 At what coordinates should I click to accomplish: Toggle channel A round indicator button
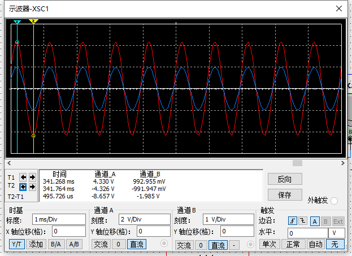pyautogui.click(x=164, y=244)
